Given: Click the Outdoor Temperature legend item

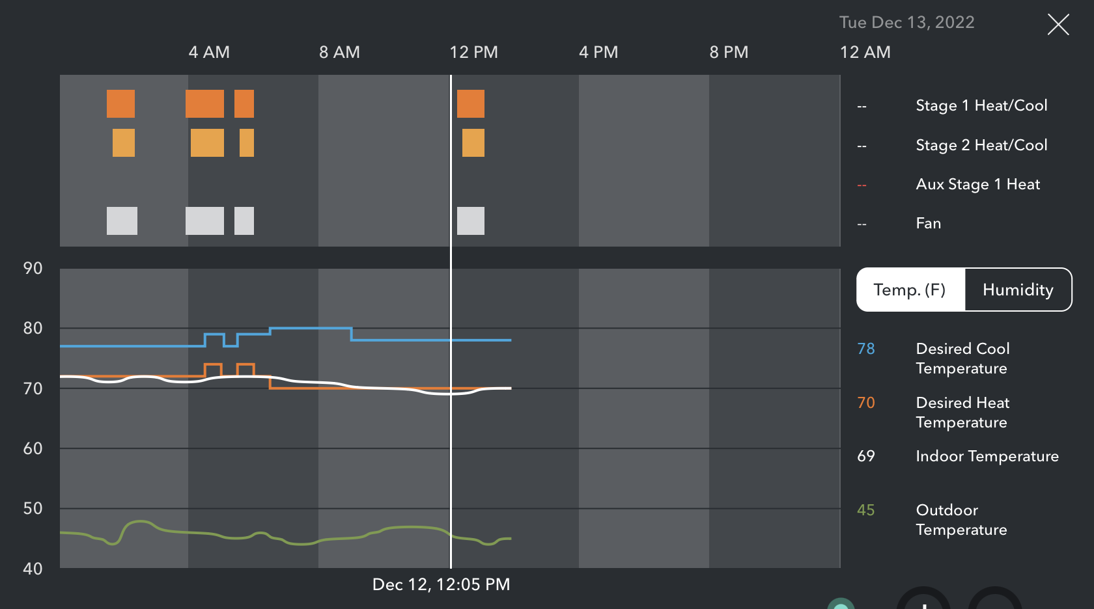Looking at the screenshot, I should (x=961, y=520).
